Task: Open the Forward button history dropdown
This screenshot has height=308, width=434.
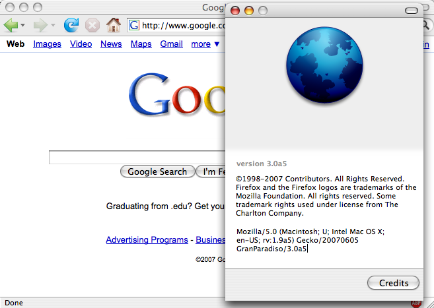Action: tap(53, 26)
